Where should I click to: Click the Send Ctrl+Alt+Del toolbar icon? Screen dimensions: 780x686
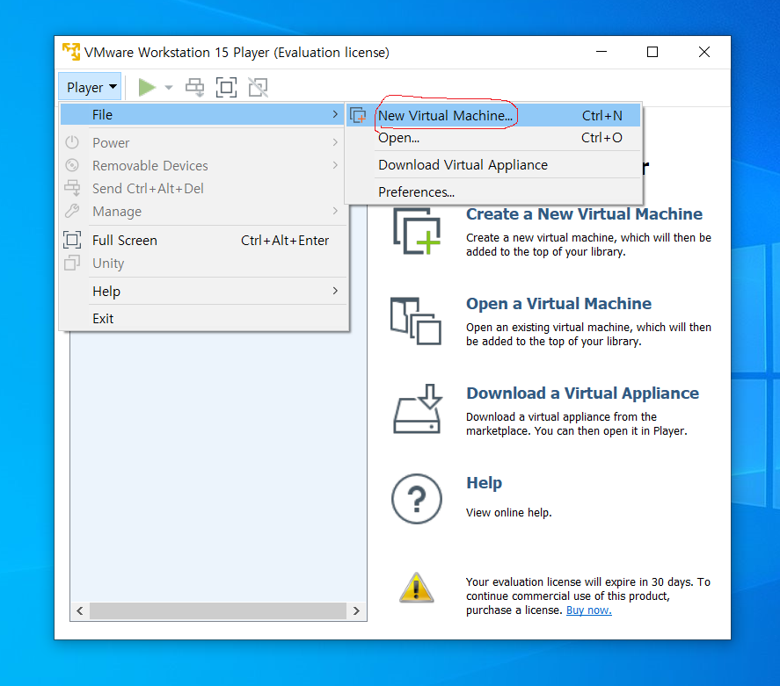click(194, 88)
